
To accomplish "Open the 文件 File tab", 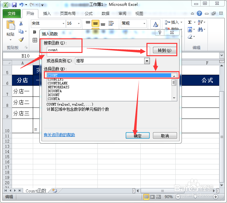I will click(12, 13).
